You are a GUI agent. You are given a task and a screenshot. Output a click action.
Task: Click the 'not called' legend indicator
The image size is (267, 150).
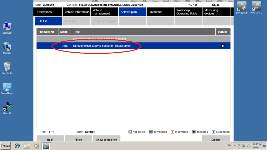tap(130, 132)
